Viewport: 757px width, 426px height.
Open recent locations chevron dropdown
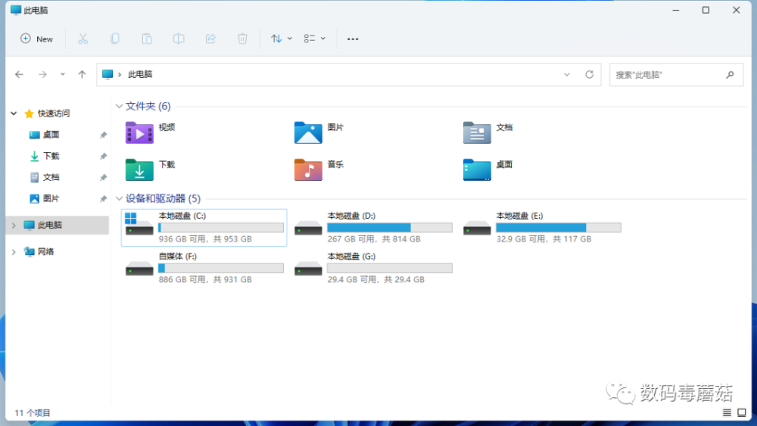pyautogui.click(x=62, y=74)
